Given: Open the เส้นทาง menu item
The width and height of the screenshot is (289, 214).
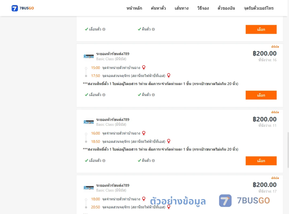Looking at the screenshot, I should (181, 8).
